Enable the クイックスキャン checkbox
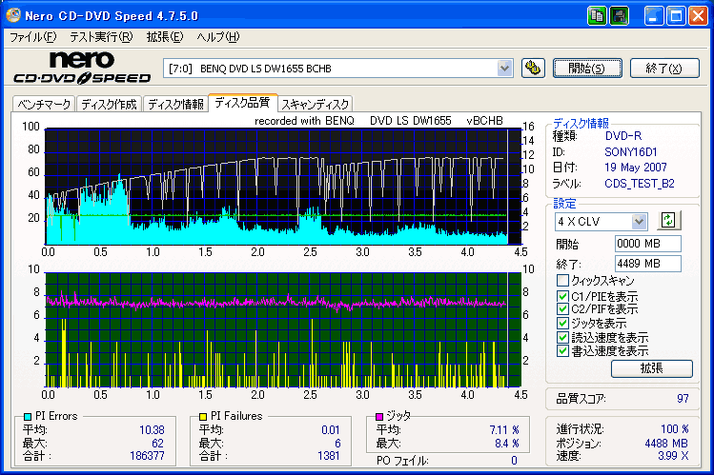Image resolution: width=714 pixels, height=475 pixels. point(562,281)
